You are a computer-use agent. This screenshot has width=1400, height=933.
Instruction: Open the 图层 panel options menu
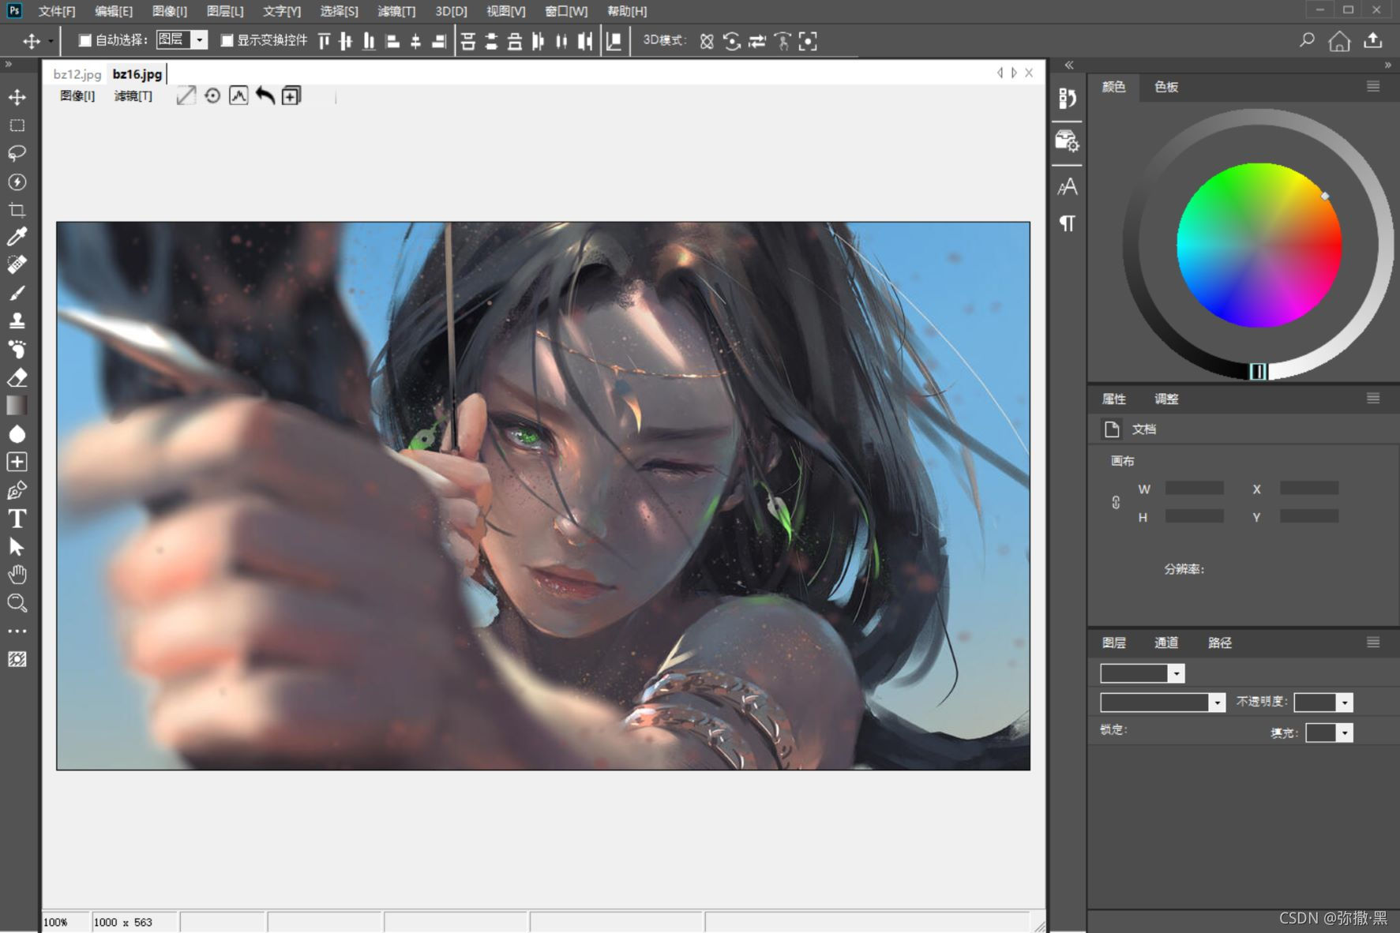pyautogui.click(x=1373, y=642)
